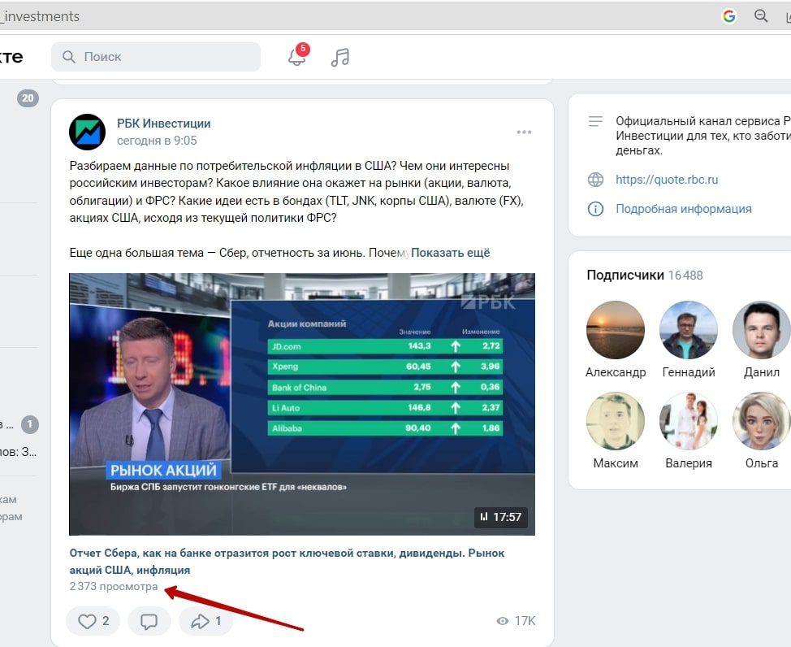Click the globe website icon
The height and width of the screenshot is (647, 791).
pyautogui.click(x=596, y=180)
